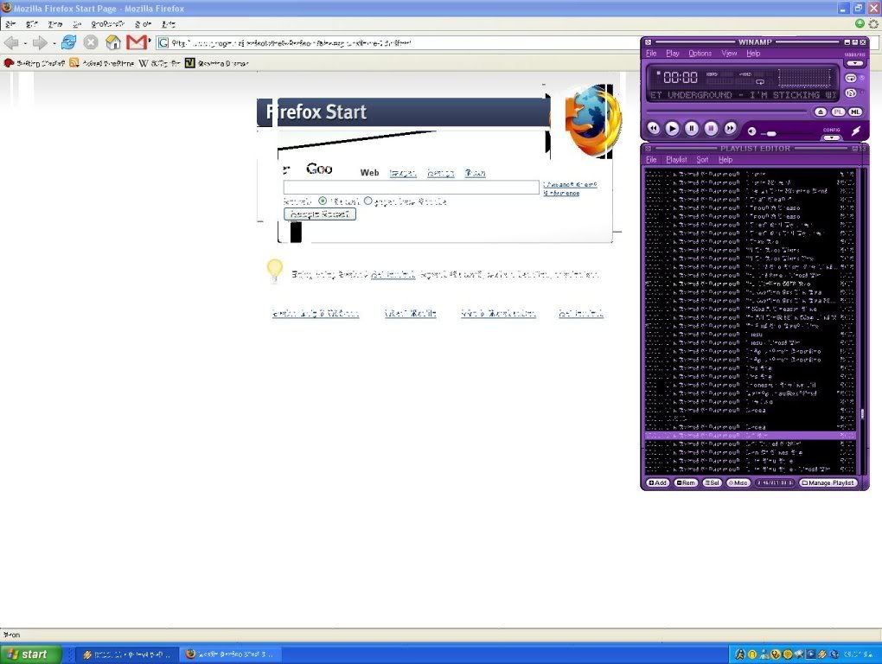Screen dimensions: 882x664
Task: Expand the Winamp CONFIG drawer arrow
Action: tap(831, 137)
